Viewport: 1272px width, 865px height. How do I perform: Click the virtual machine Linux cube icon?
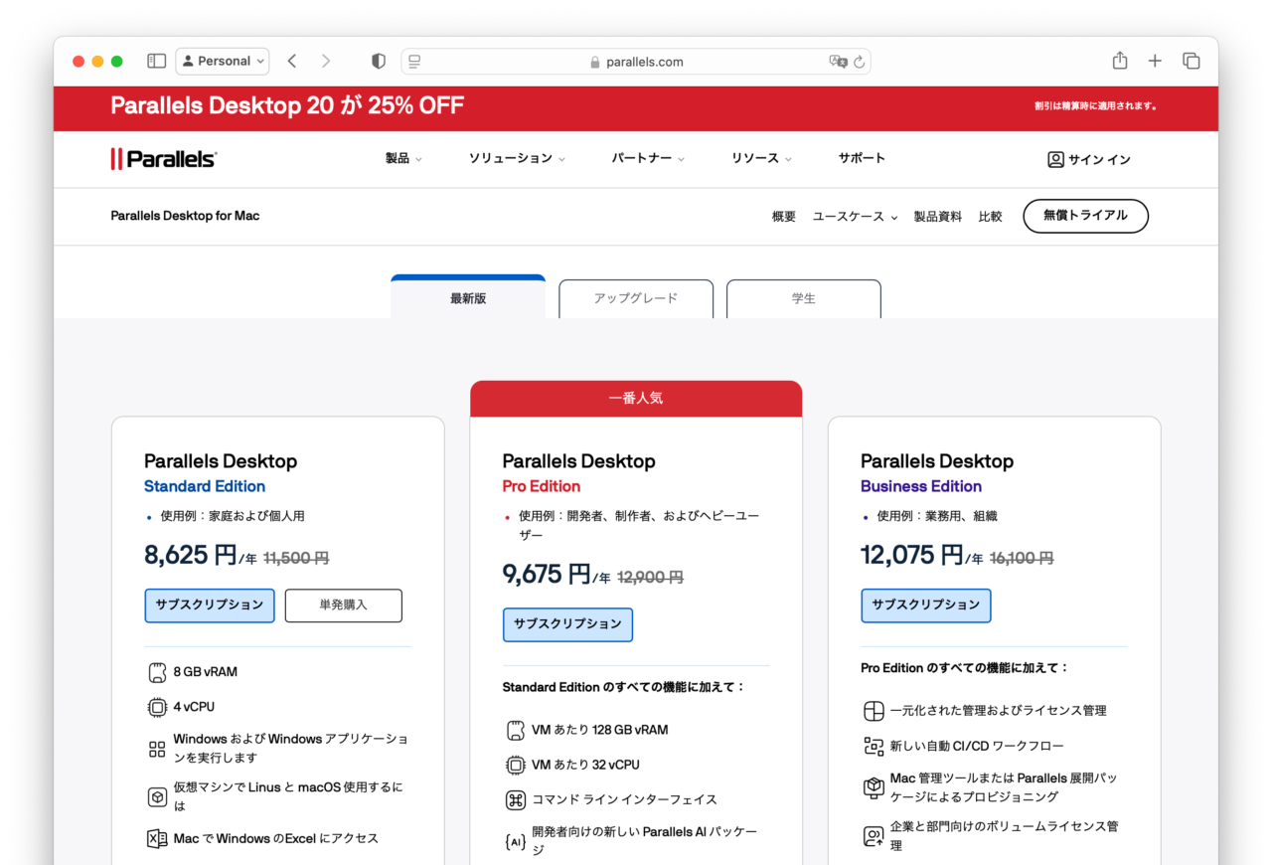pyautogui.click(x=156, y=796)
